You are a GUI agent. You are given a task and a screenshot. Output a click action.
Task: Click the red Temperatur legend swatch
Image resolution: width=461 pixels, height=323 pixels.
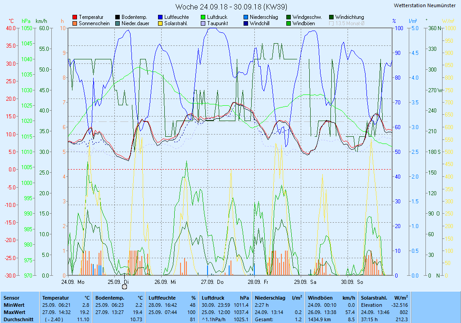[75, 18]
